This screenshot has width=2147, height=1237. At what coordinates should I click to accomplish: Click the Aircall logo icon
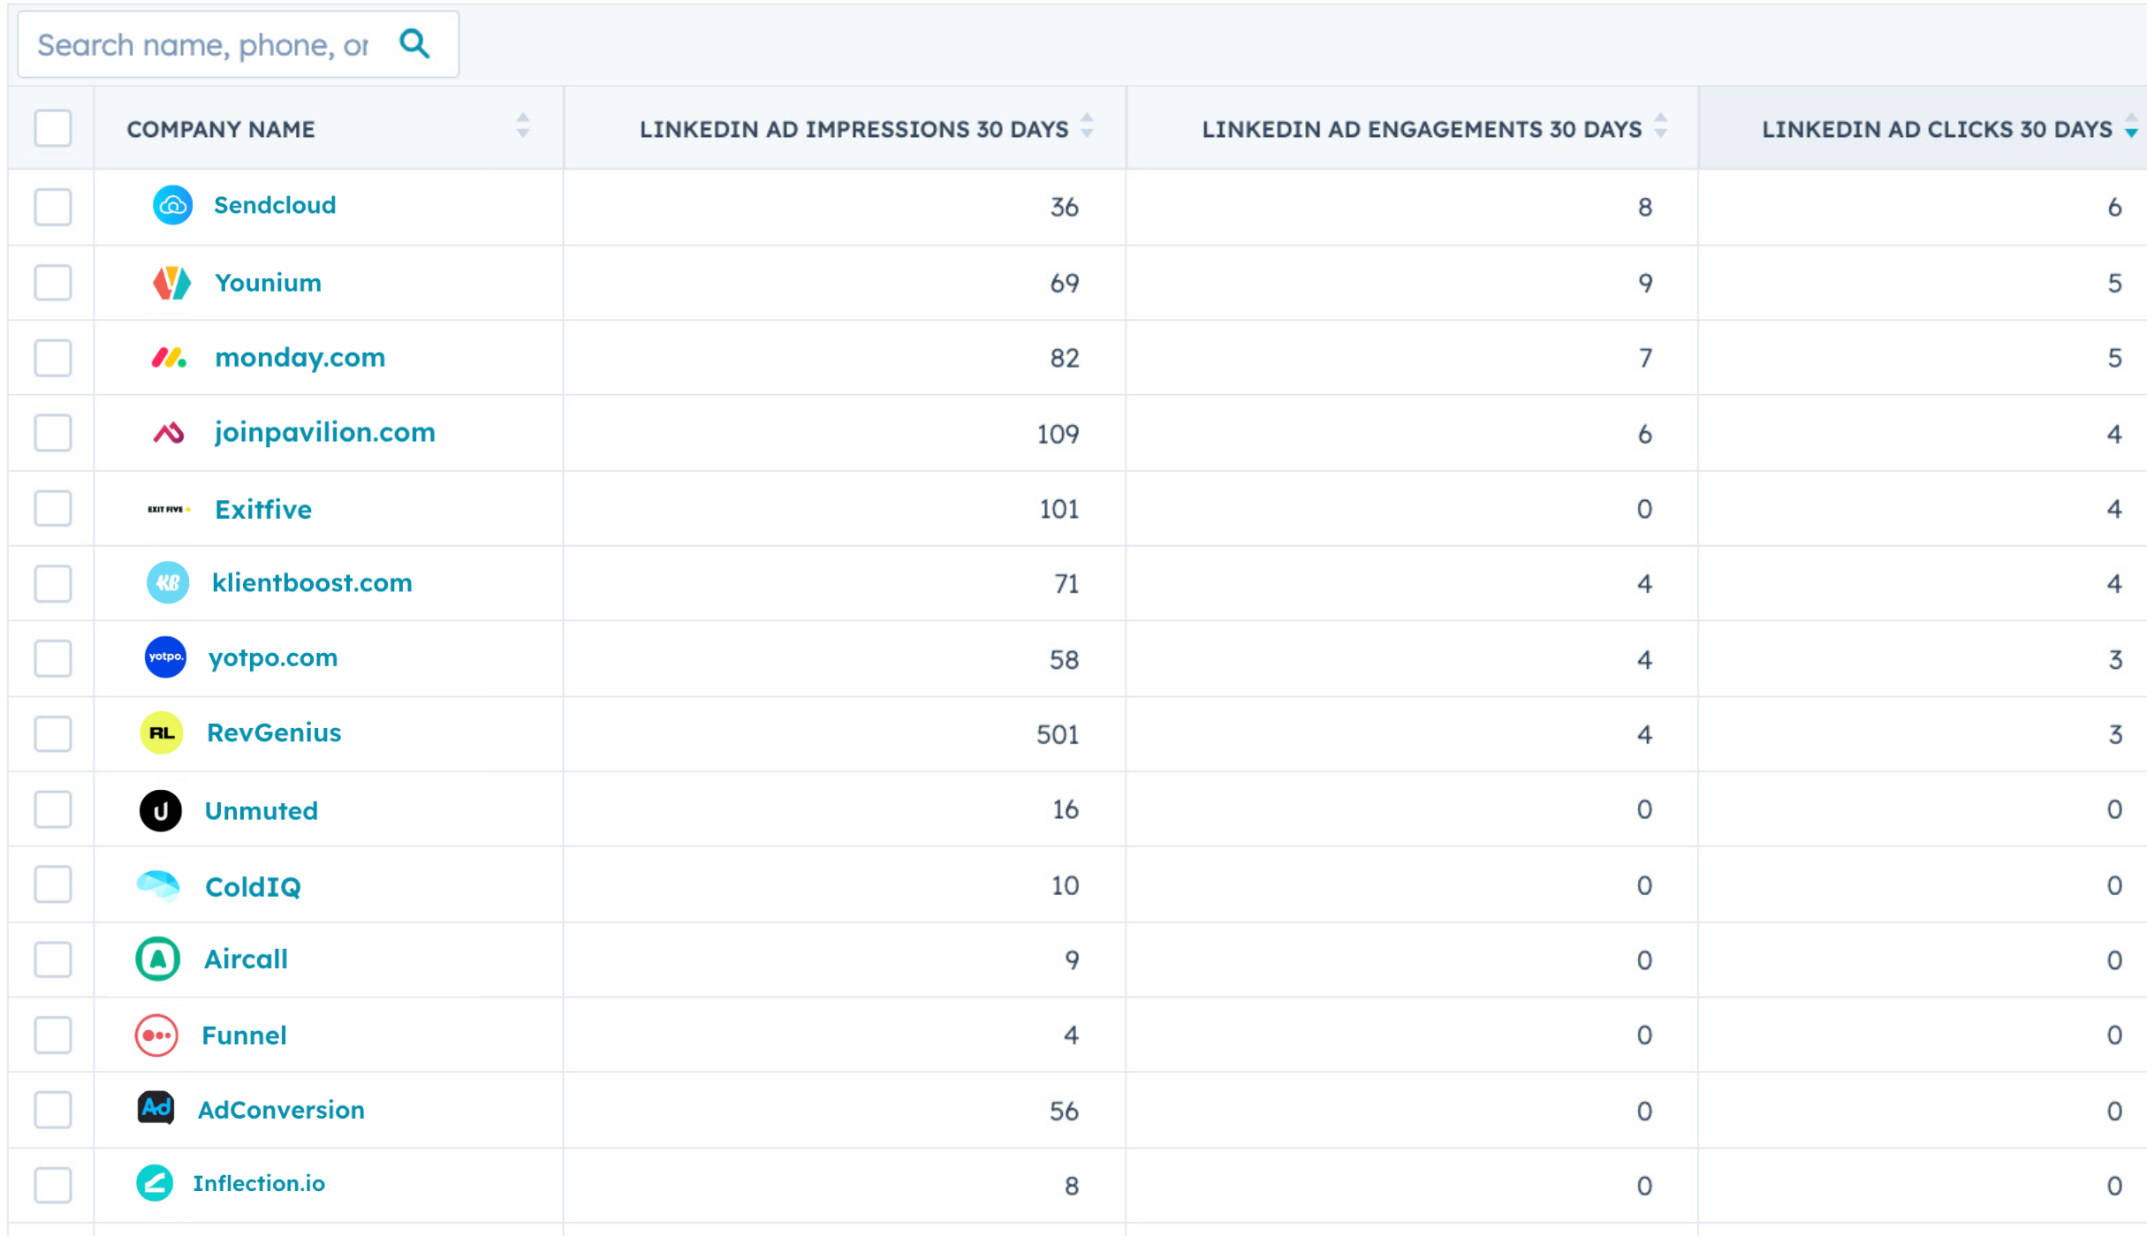click(158, 960)
